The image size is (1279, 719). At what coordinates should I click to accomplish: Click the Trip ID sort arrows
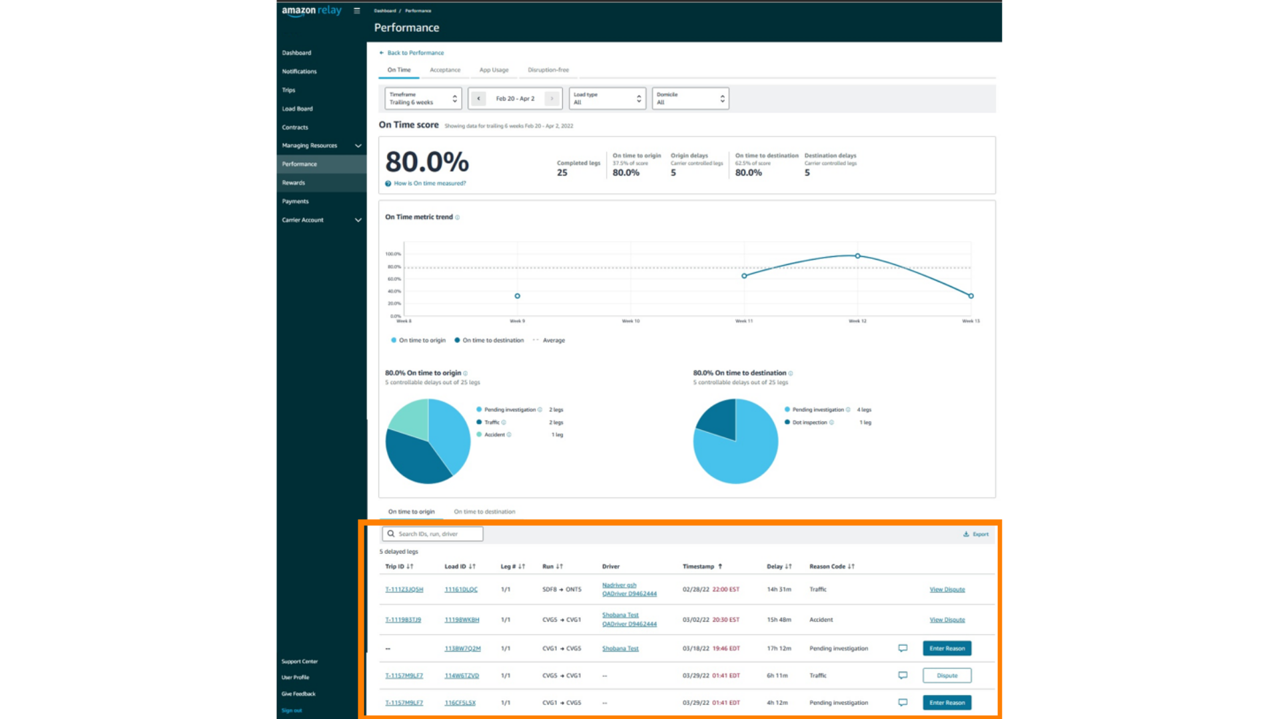point(410,567)
